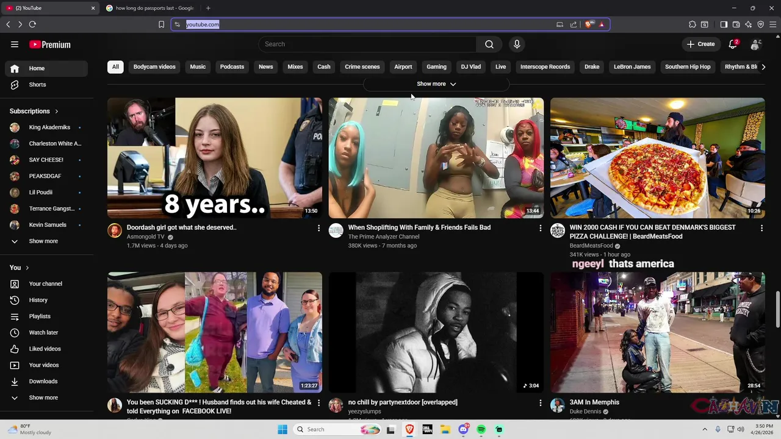The height and width of the screenshot is (439, 781).
Task: Open the account avatar menu
Action: tap(755, 45)
